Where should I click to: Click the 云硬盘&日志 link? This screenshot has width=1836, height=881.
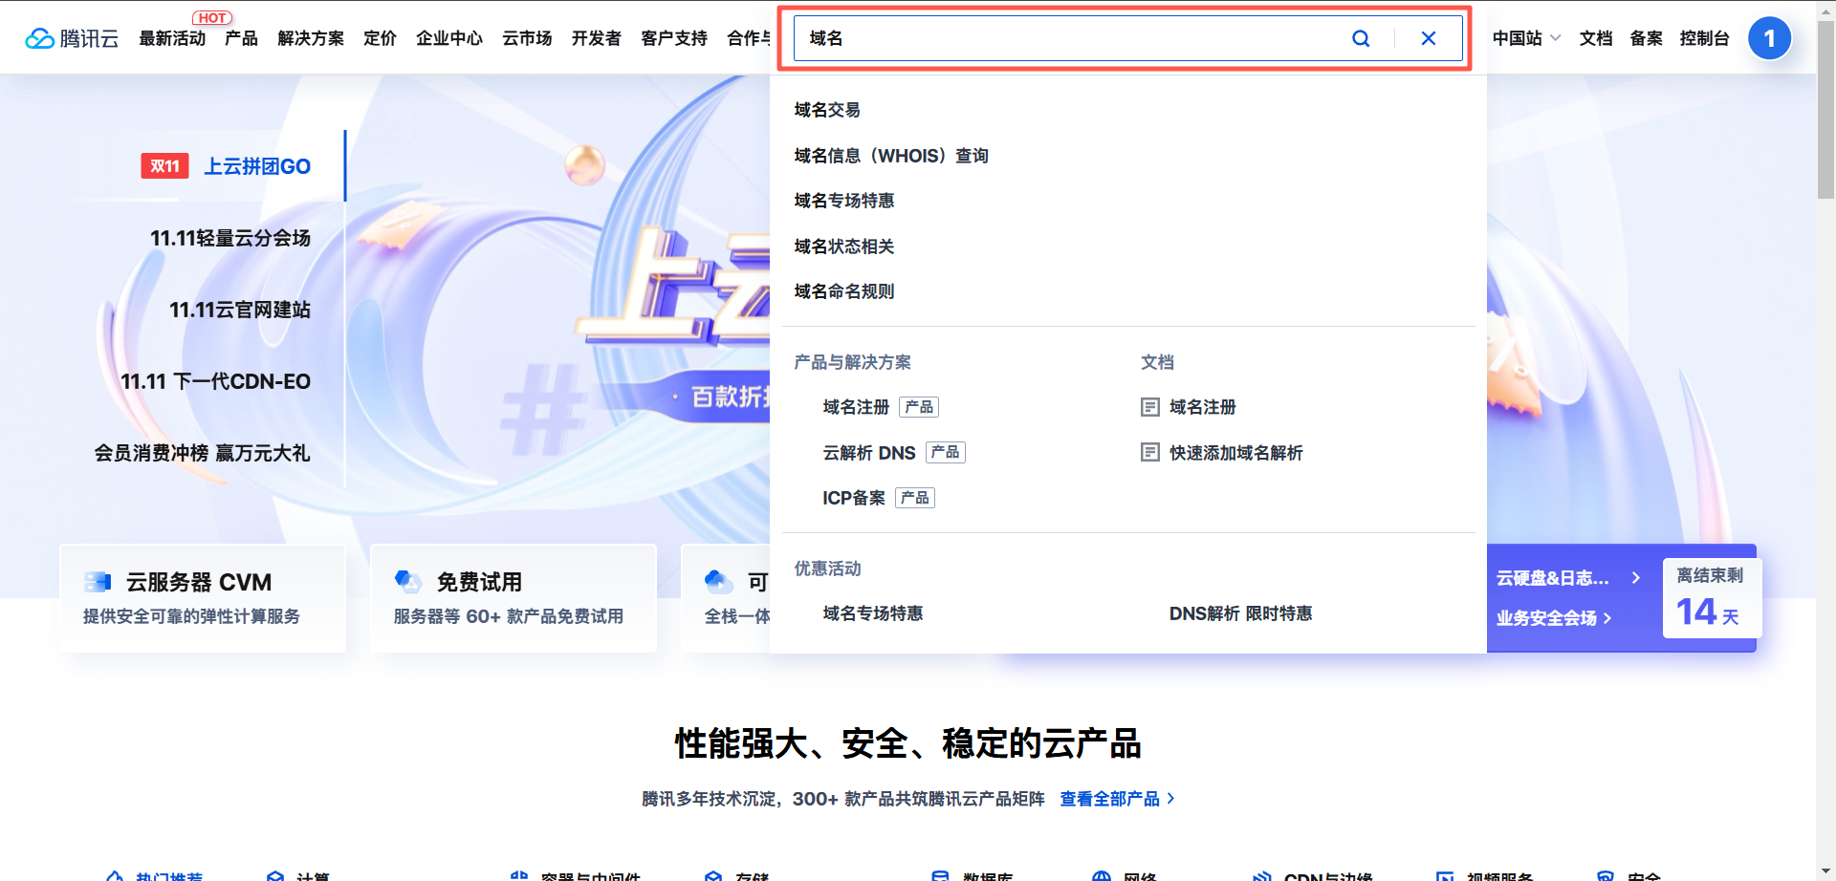[x=1553, y=578]
